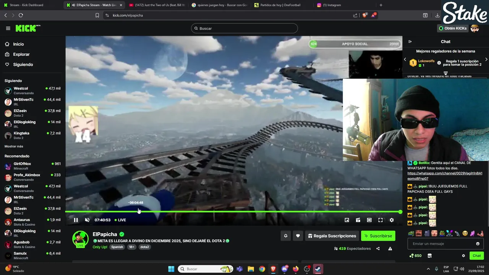Open Windows Start menu
This screenshot has width=489, height=275.
[171, 269]
